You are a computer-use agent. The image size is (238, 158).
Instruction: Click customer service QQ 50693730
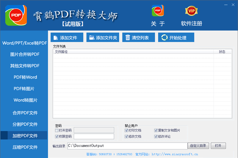105,154
